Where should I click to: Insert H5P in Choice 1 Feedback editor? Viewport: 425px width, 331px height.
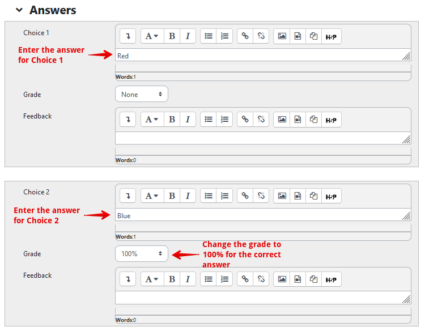pyautogui.click(x=331, y=120)
